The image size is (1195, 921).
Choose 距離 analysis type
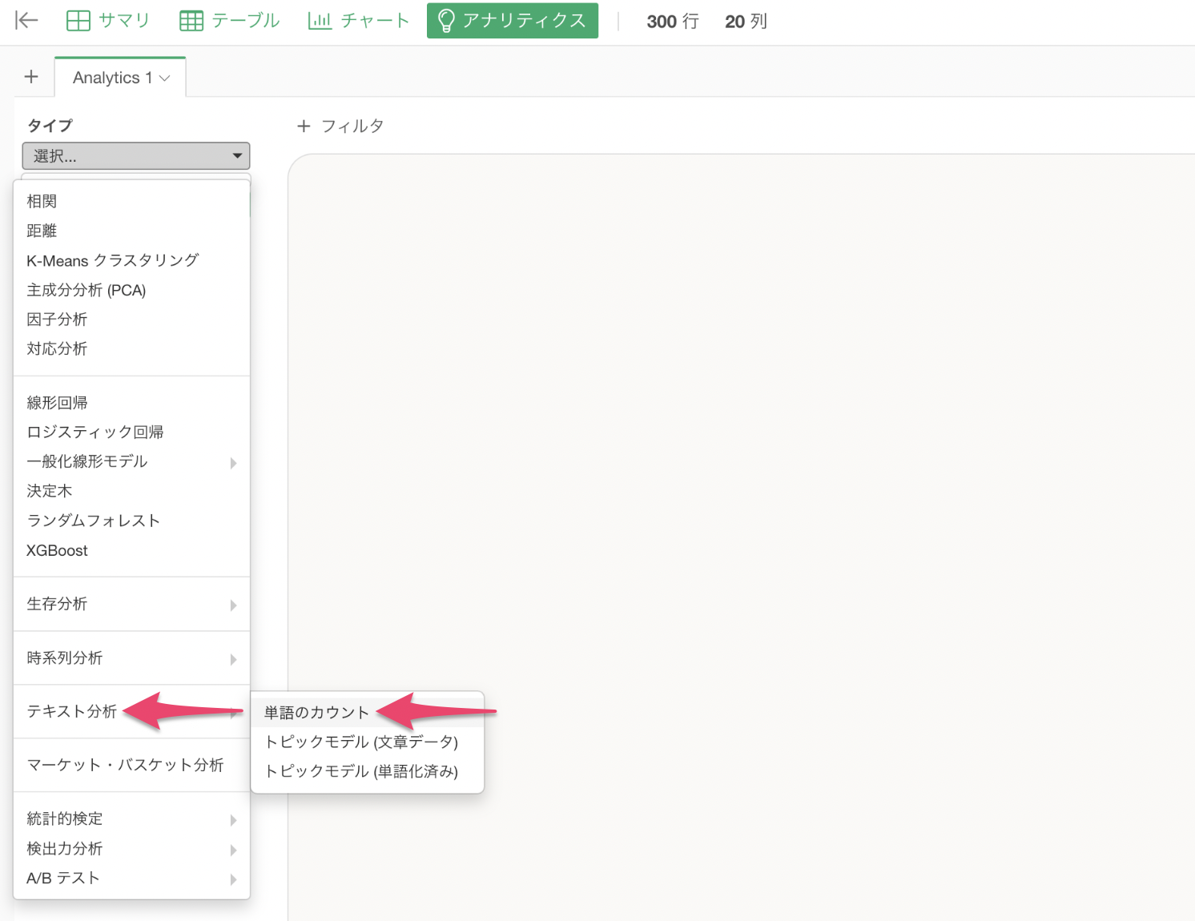pyautogui.click(x=131, y=231)
